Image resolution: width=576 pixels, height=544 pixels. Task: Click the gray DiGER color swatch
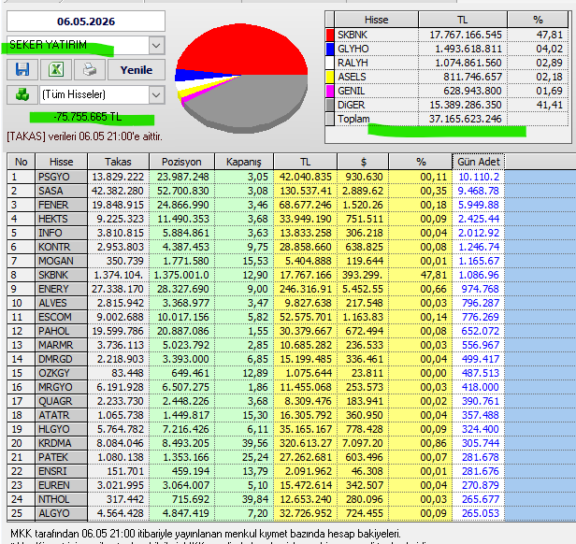point(330,105)
